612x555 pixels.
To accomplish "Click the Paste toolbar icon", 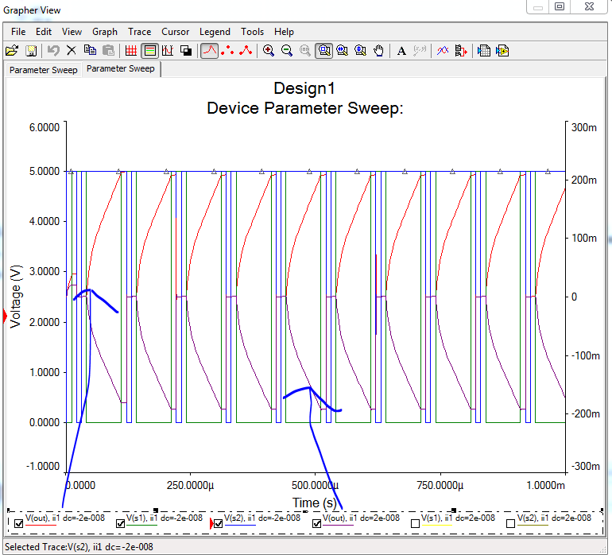I will (108, 51).
